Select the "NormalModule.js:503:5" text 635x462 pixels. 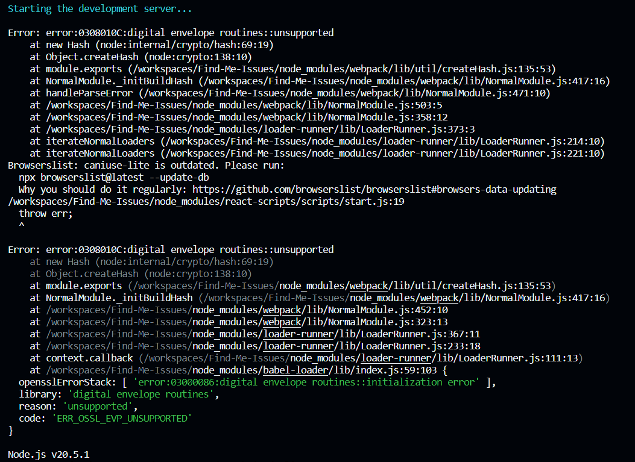(385, 105)
